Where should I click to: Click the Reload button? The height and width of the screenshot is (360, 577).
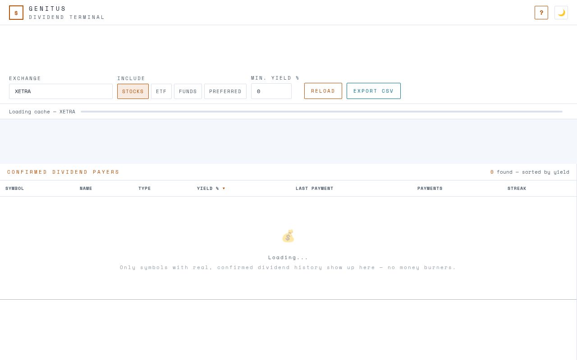323,91
